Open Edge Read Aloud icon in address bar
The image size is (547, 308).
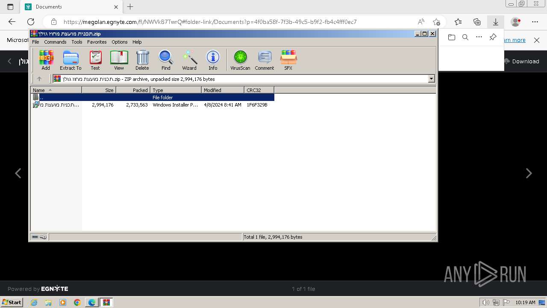point(421,22)
